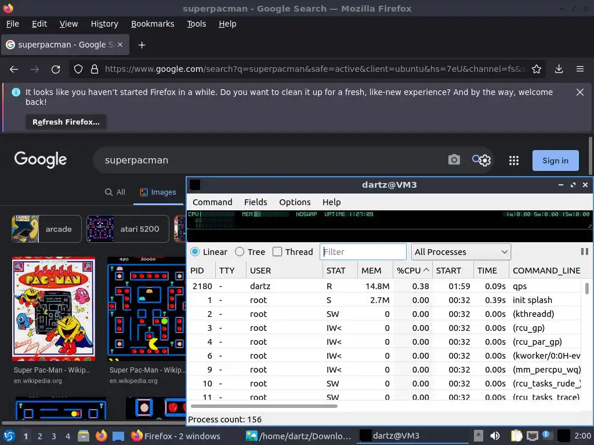This screenshot has width=594, height=445.
Task: Click the qps vertical scrollbar handle
Action: click(x=587, y=289)
